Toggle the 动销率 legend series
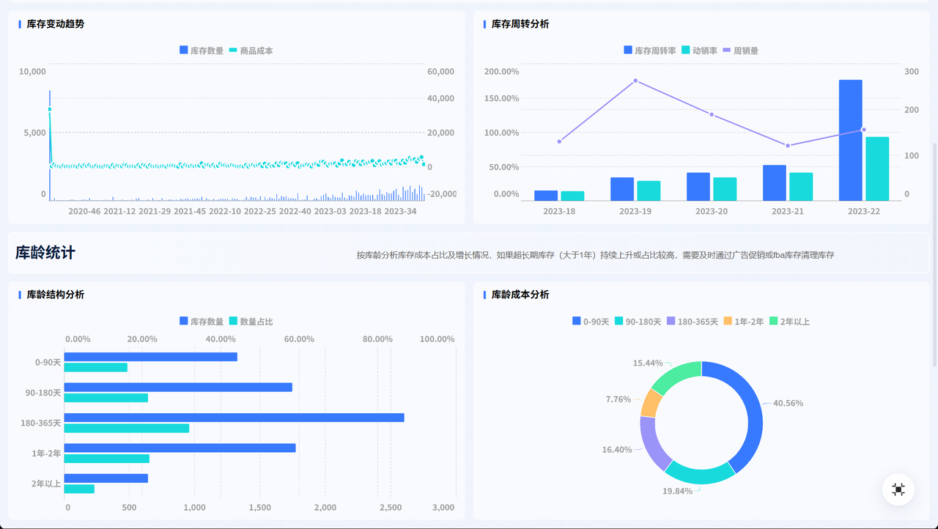Screen dimensions: 938x529 [x=700, y=51]
